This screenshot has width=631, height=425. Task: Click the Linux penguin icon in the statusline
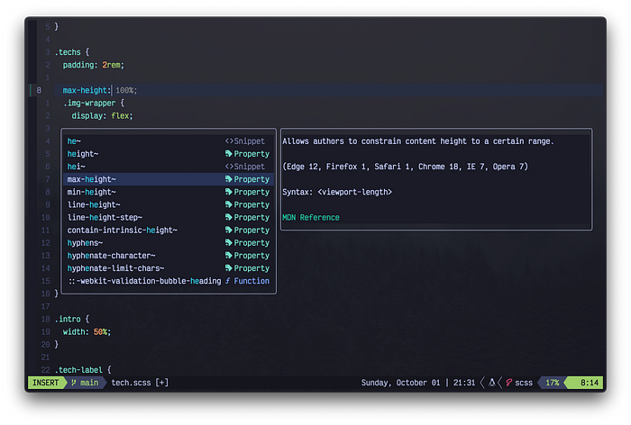[x=492, y=383]
